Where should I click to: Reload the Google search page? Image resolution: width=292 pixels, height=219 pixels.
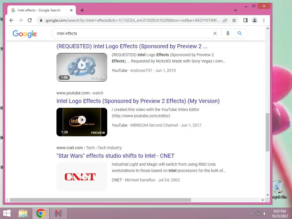coord(30,20)
